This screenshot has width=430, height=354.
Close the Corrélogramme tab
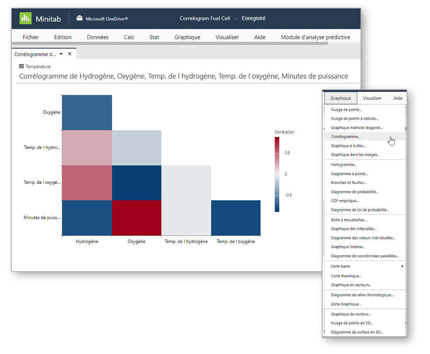(x=69, y=54)
